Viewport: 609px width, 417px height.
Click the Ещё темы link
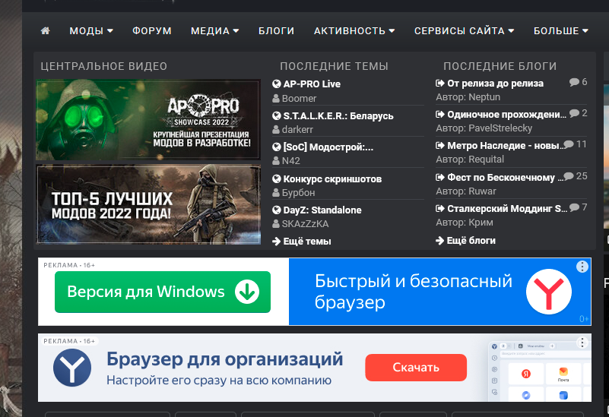point(302,242)
